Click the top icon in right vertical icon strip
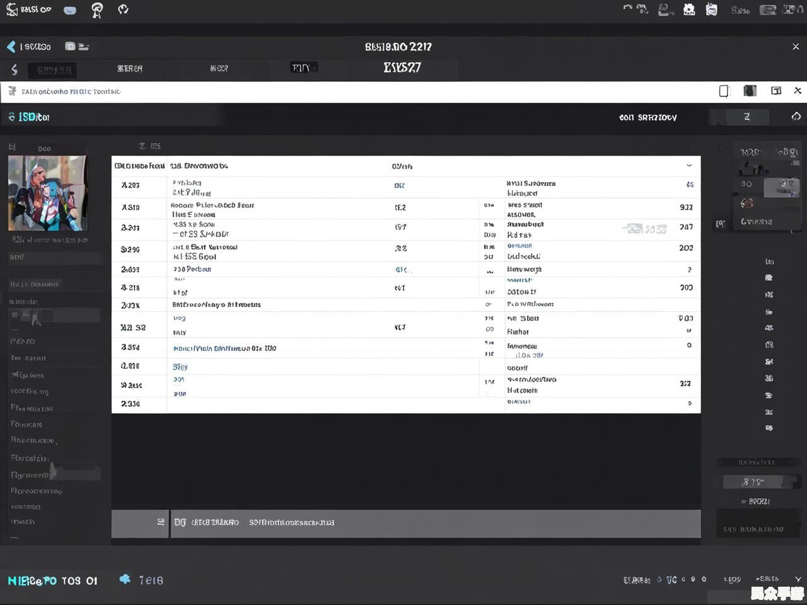Screen dimensions: 807x605 (769, 262)
